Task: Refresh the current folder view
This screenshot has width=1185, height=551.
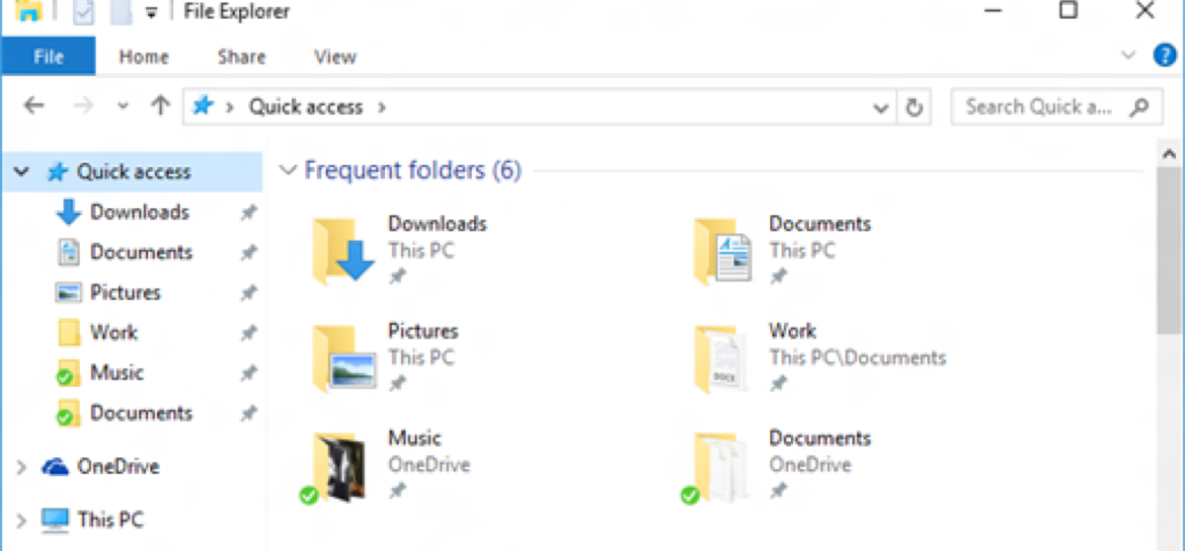Action: (x=914, y=107)
